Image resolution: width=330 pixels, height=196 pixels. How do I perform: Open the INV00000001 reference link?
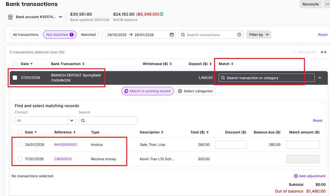coord(66,145)
